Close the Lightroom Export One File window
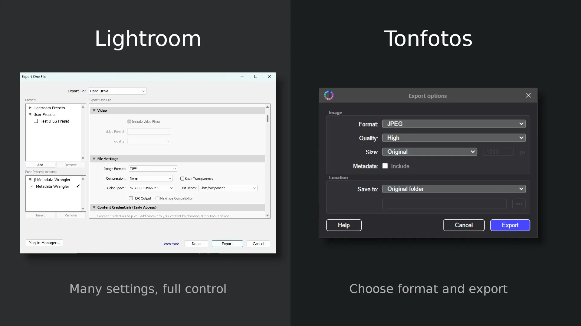Image resolution: width=581 pixels, height=326 pixels. click(270, 76)
